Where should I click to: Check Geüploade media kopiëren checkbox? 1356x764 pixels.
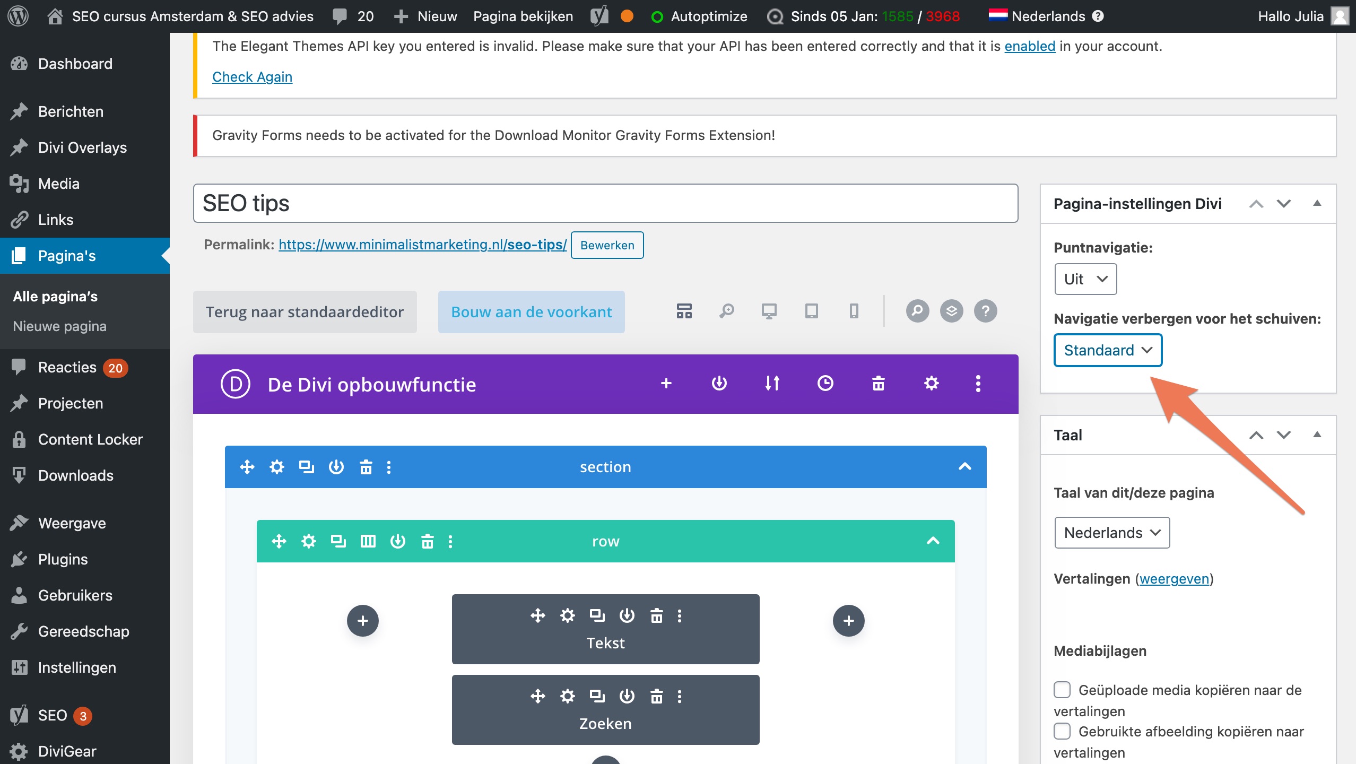(1062, 690)
